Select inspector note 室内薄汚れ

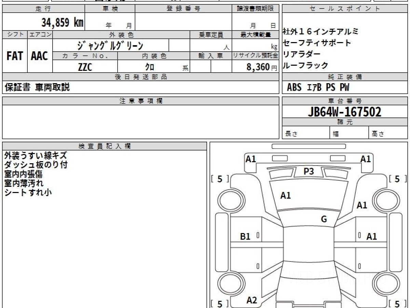point(24,183)
